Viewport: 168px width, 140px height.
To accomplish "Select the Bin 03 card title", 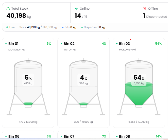I will [124, 44].
